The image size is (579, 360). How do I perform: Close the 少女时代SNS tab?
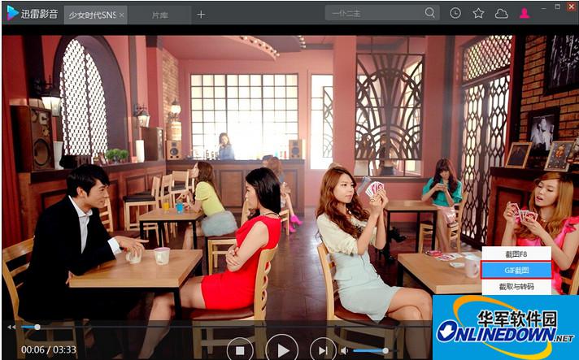[x=122, y=15]
